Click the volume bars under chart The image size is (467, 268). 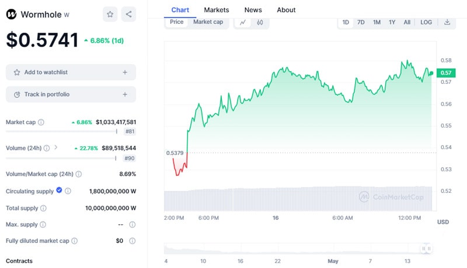coord(298,199)
